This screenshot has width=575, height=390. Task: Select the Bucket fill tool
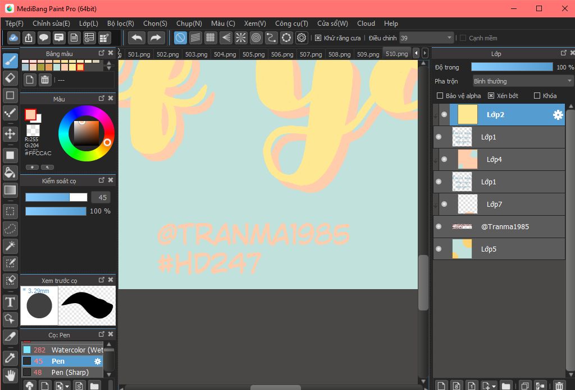tap(10, 173)
